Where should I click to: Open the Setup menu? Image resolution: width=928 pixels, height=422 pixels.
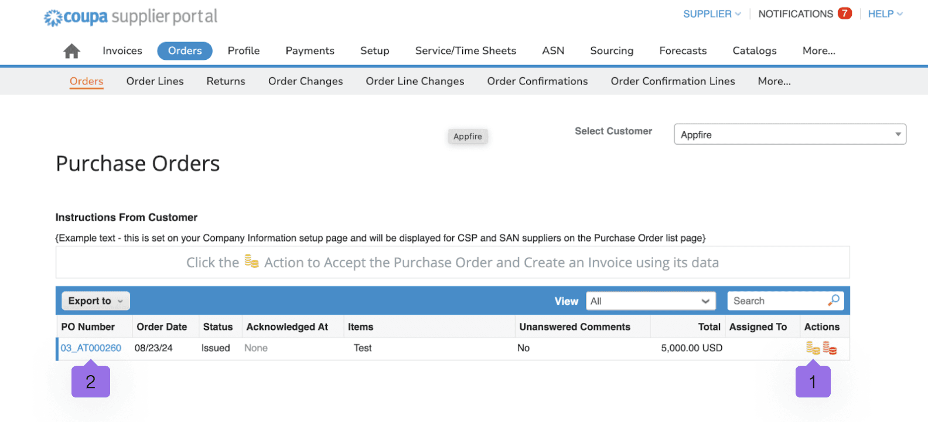[375, 51]
